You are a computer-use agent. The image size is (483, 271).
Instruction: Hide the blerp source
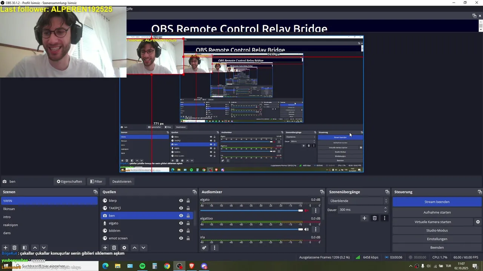181,201
